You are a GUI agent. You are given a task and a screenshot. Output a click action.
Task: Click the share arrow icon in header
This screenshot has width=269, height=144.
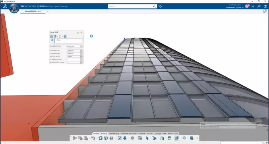coord(259,6)
